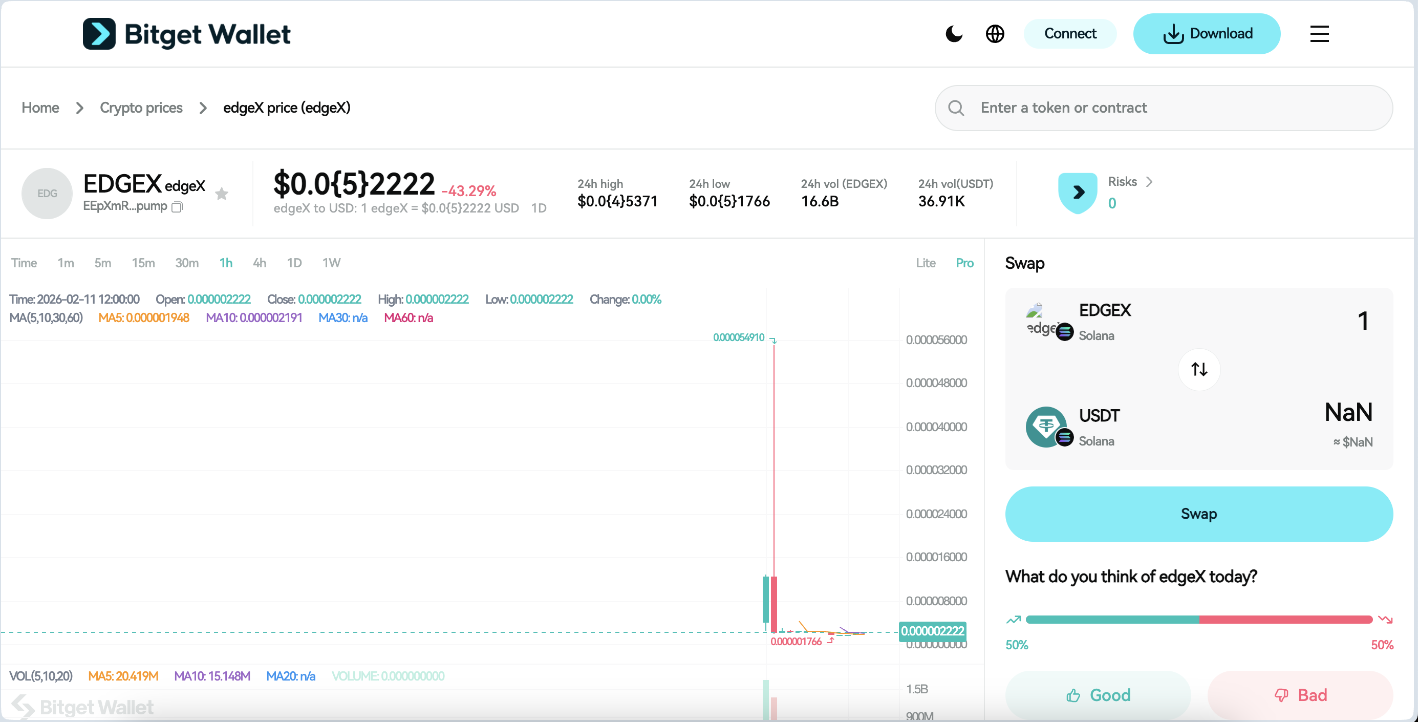Open the hamburger menu

1320,34
